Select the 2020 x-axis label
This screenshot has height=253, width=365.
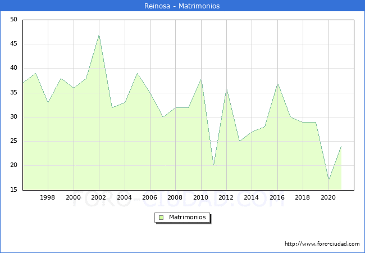click(x=328, y=197)
